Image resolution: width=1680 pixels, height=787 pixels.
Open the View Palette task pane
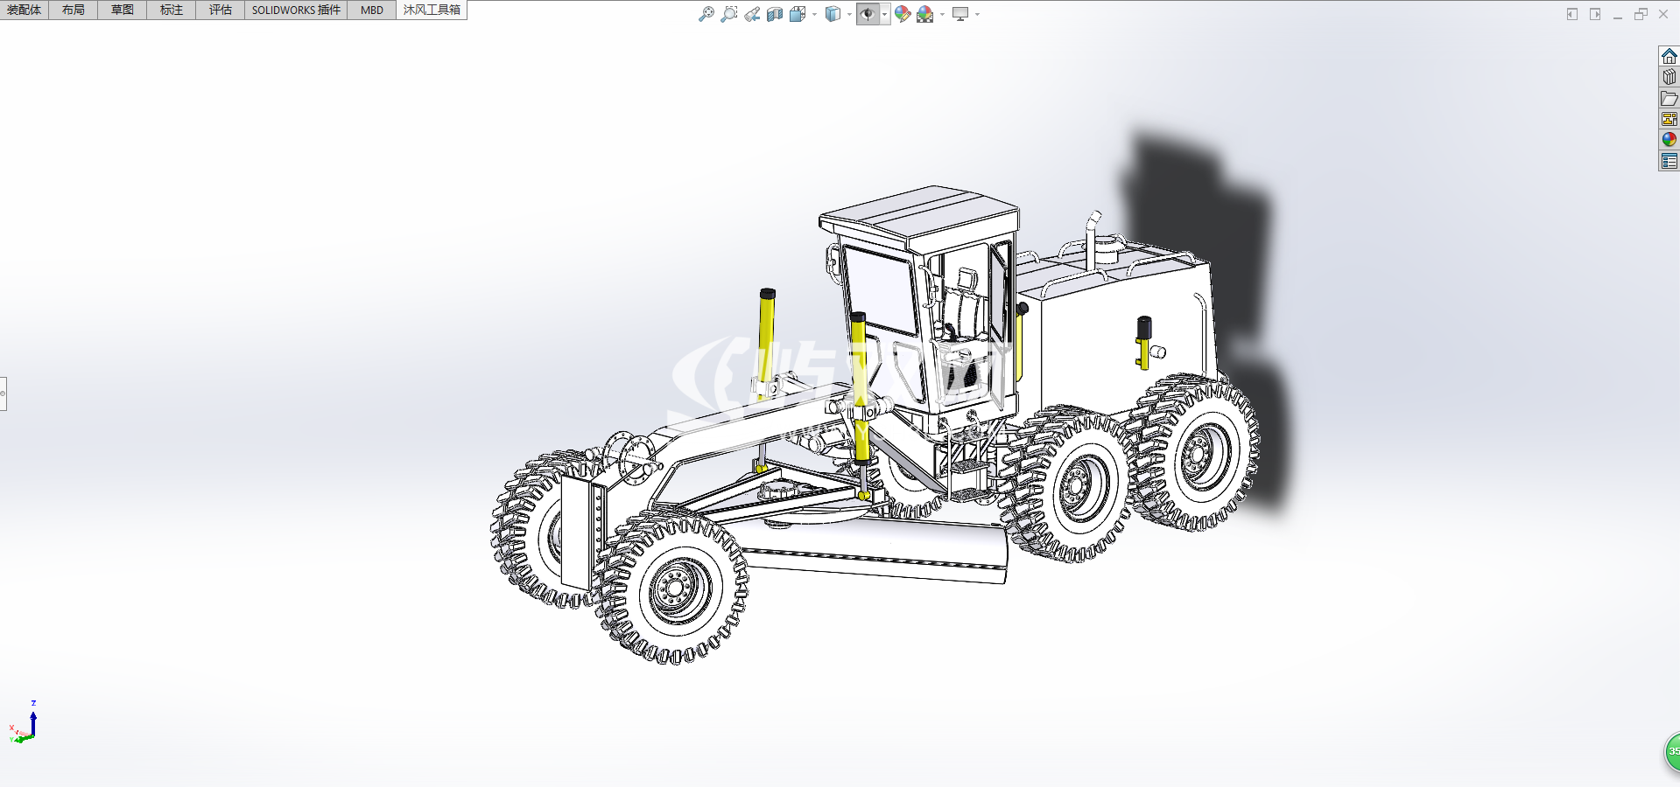pos(1669,119)
